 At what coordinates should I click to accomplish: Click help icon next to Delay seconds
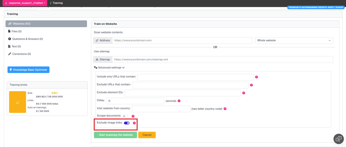[179, 101]
